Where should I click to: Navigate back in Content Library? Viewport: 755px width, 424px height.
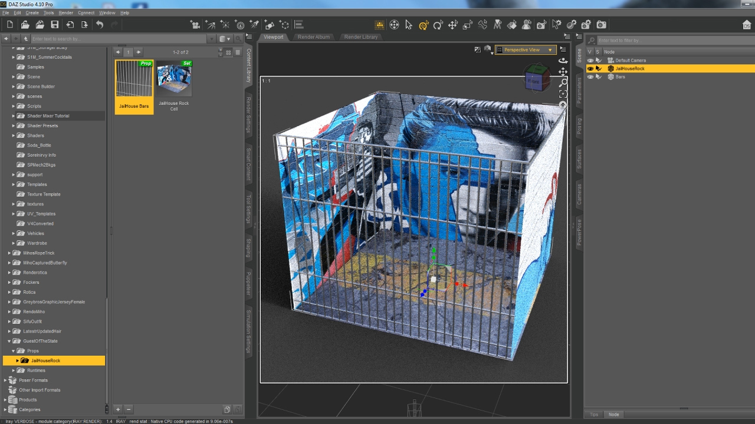click(6, 39)
